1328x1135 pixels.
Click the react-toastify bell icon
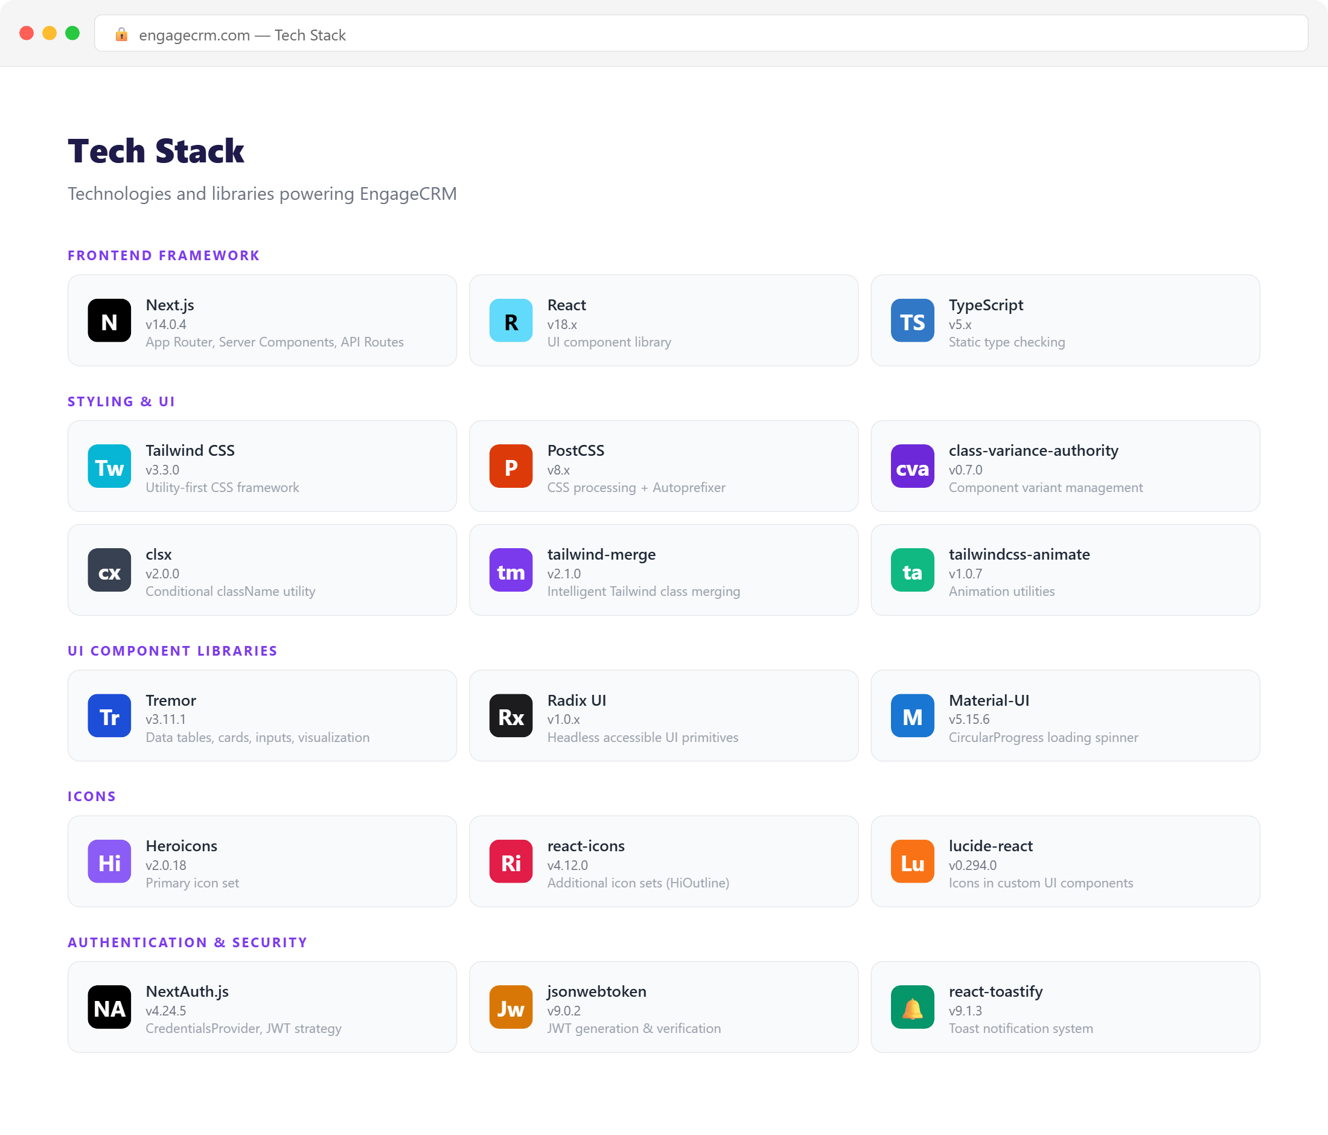pyautogui.click(x=912, y=1007)
